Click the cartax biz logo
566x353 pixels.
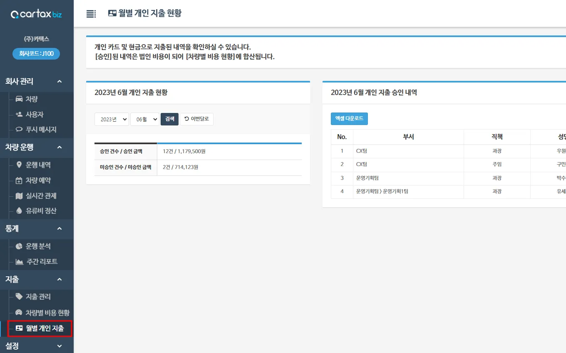[x=36, y=15]
